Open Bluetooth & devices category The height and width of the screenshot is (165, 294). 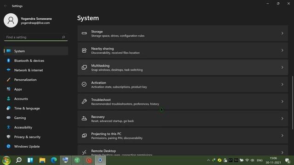36,60
